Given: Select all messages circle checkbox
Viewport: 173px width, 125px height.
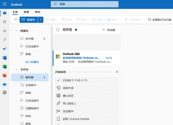Looking at the screenshot, I should click(x=58, y=30).
